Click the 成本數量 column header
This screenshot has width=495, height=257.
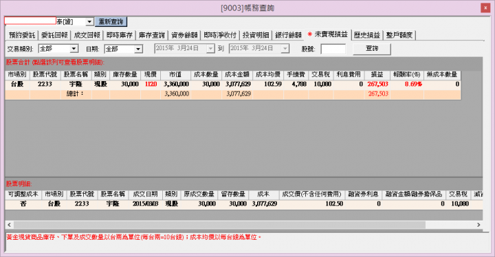206,74
